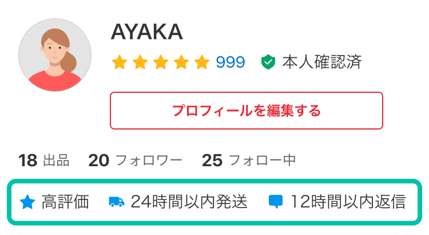View the 25 フォロー中 following list
The image size is (429, 235).
[x=249, y=160]
